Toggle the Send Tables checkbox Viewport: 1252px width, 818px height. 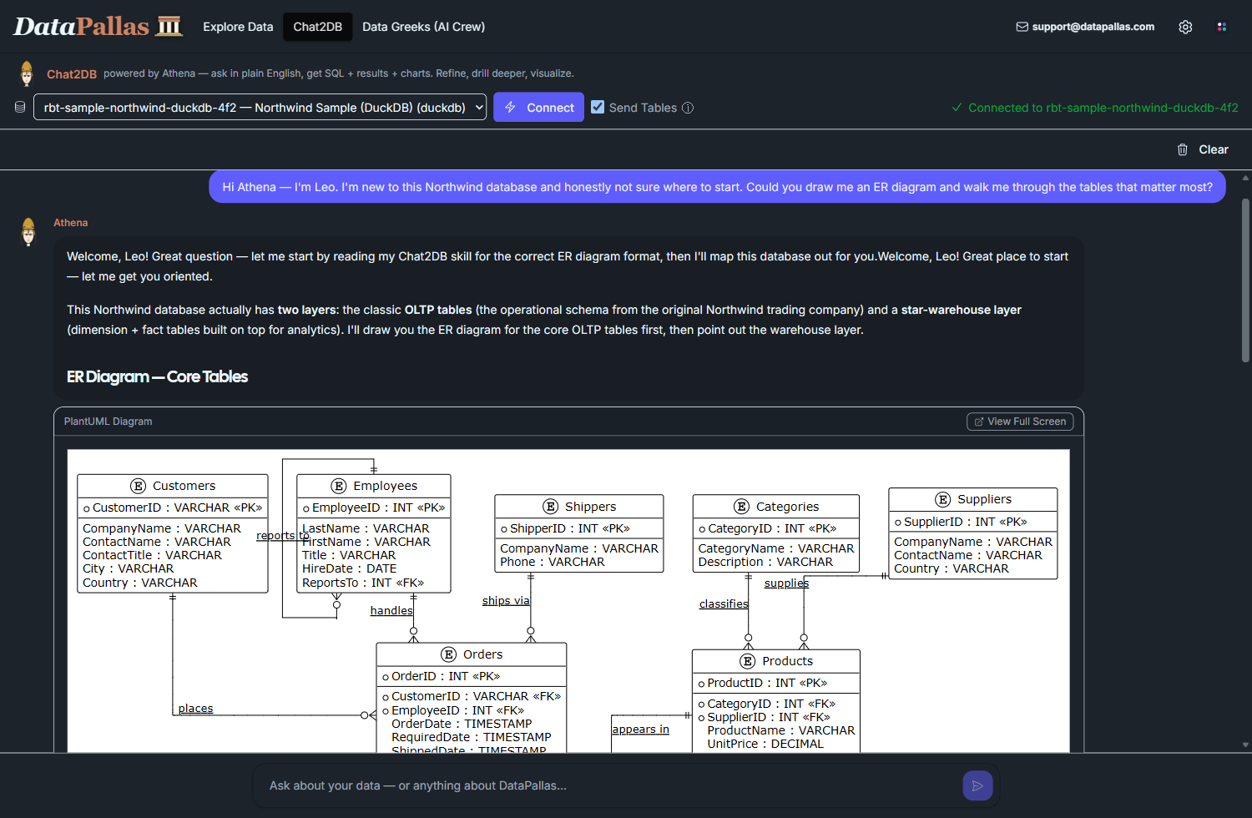[598, 107]
